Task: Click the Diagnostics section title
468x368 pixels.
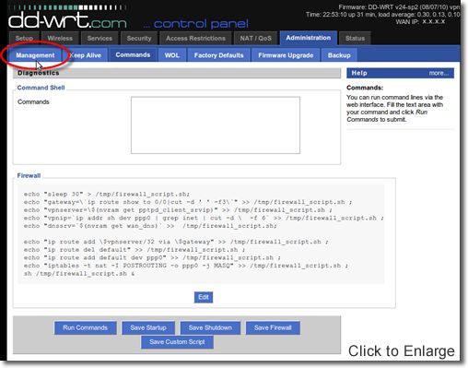Action: [x=39, y=73]
